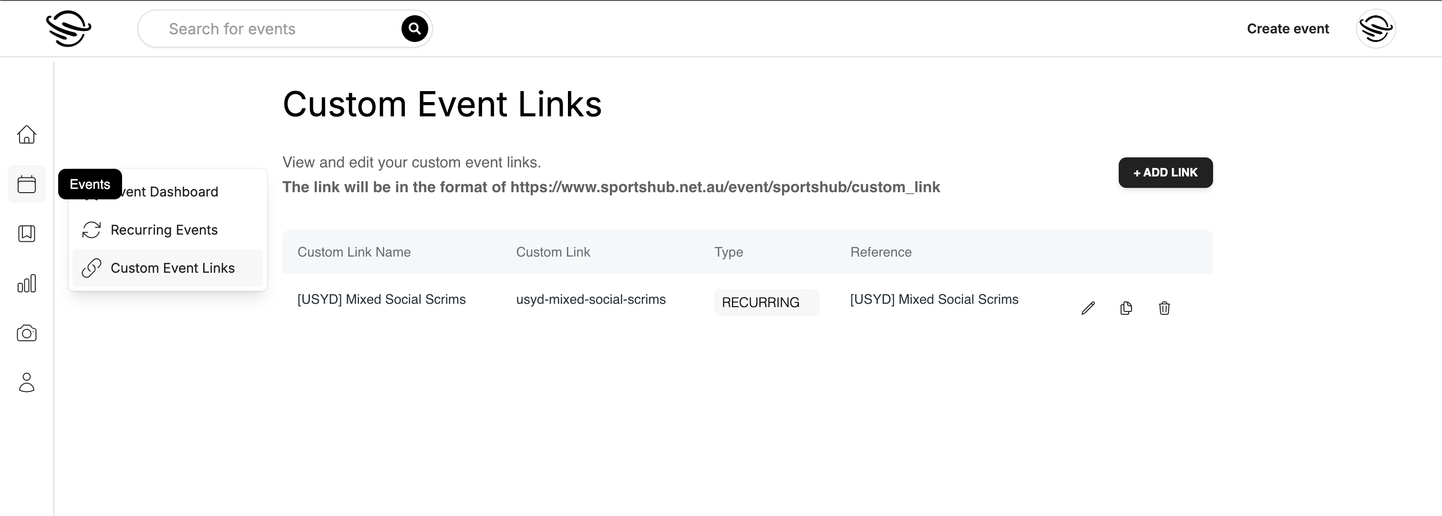Delete the USYD Mixed Social Scrims link
The height and width of the screenshot is (516, 1442).
click(1164, 308)
